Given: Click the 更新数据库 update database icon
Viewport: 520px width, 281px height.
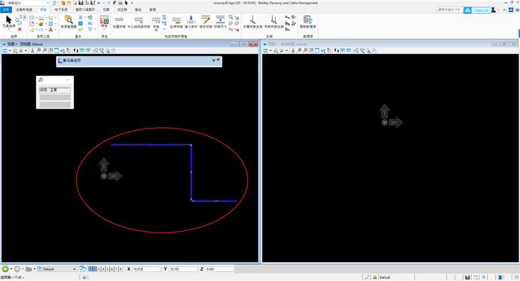Looking at the screenshot, I should click(x=307, y=22).
